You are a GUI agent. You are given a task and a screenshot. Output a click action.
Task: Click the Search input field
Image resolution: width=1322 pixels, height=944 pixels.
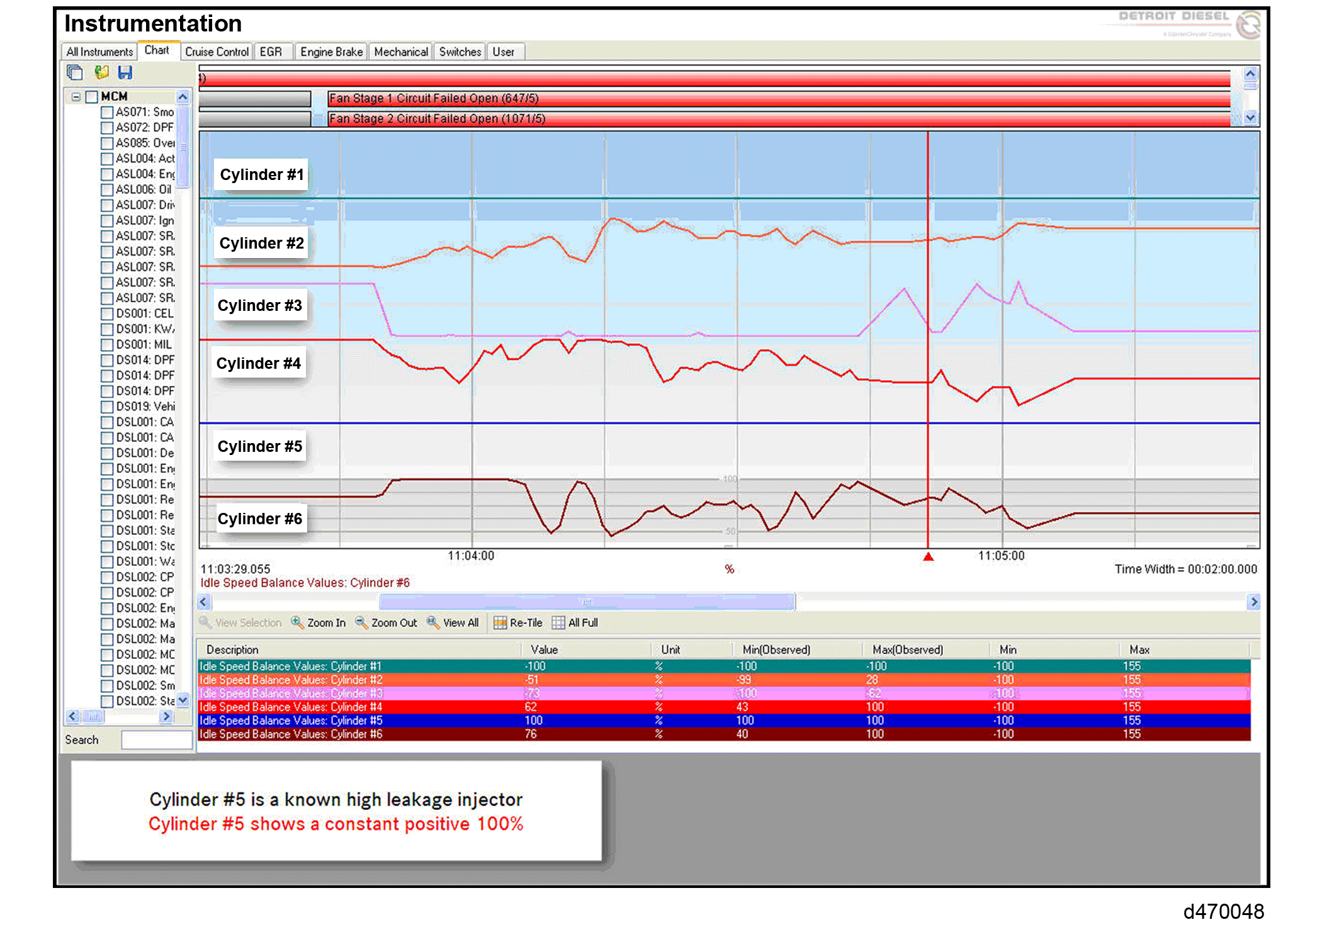pyautogui.click(x=156, y=740)
